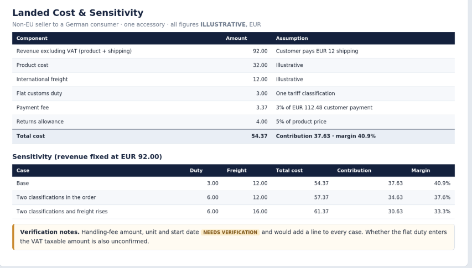Screen dimensions: 472x268
Task: Click the 12.00 international freight amount
Action: click(260, 80)
